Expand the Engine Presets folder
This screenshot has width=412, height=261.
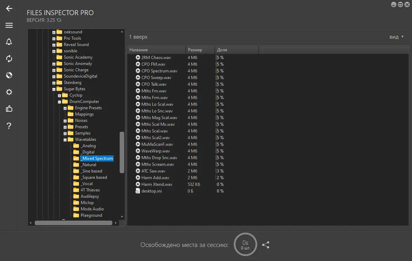coord(65,108)
